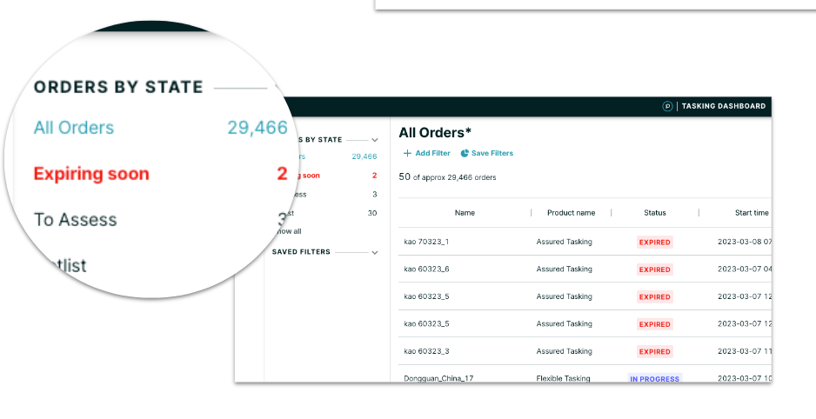Open order kao 60323_6
Image resolution: width=816 pixels, height=419 pixels.
[426, 269]
